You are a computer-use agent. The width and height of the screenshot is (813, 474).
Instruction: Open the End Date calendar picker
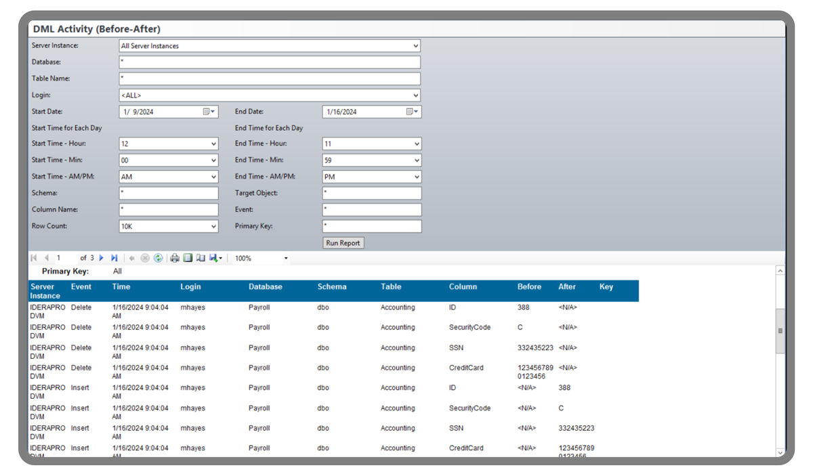click(x=412, y=112)
